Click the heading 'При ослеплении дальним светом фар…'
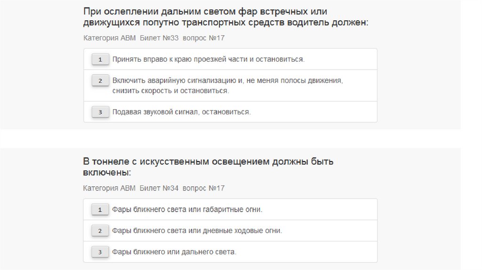Viewport: 482px width, 270px height. click(x=226, y=17)
